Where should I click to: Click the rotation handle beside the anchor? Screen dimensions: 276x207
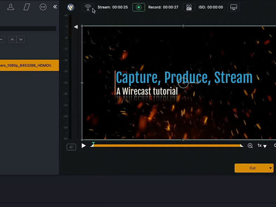(x=198, y=83)
